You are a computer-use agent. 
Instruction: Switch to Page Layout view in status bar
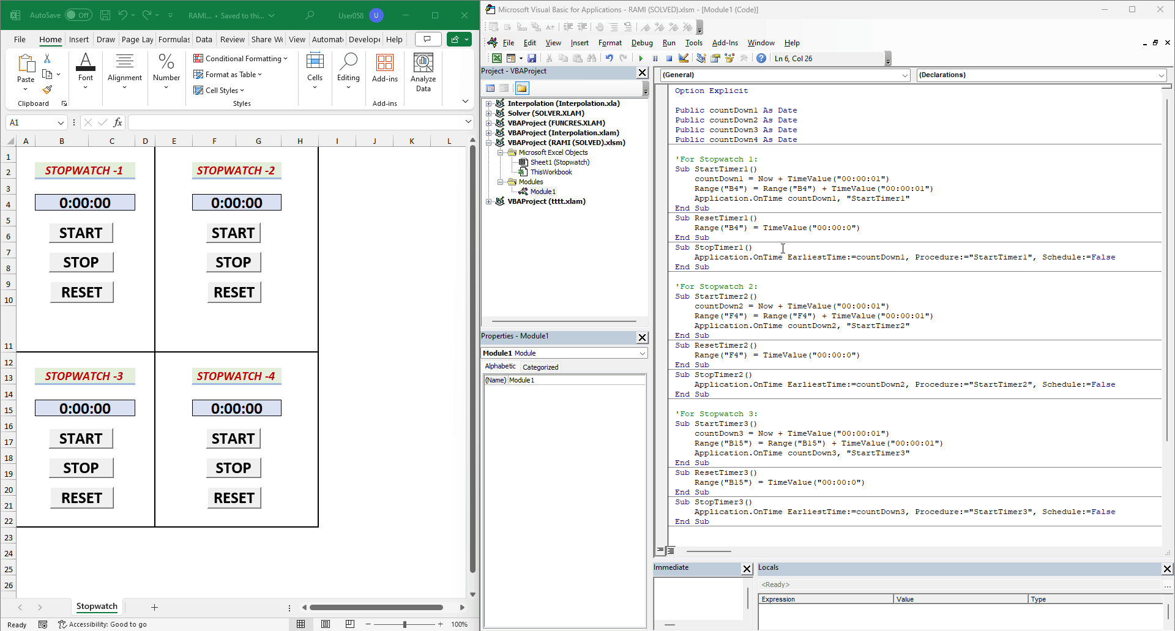pos(326,624)
